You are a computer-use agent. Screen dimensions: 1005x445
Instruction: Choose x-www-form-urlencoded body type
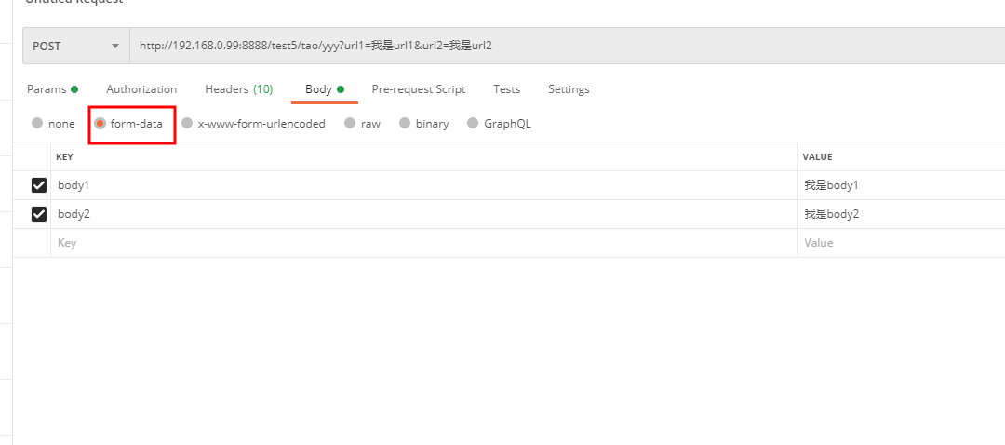point(187,123)
